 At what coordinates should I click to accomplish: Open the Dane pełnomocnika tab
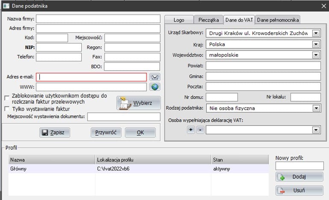[278, 20]
